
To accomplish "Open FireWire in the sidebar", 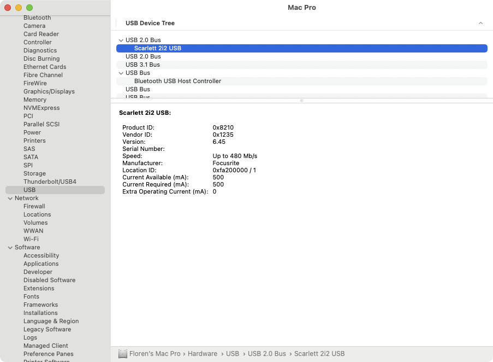I will click(35, 83).
